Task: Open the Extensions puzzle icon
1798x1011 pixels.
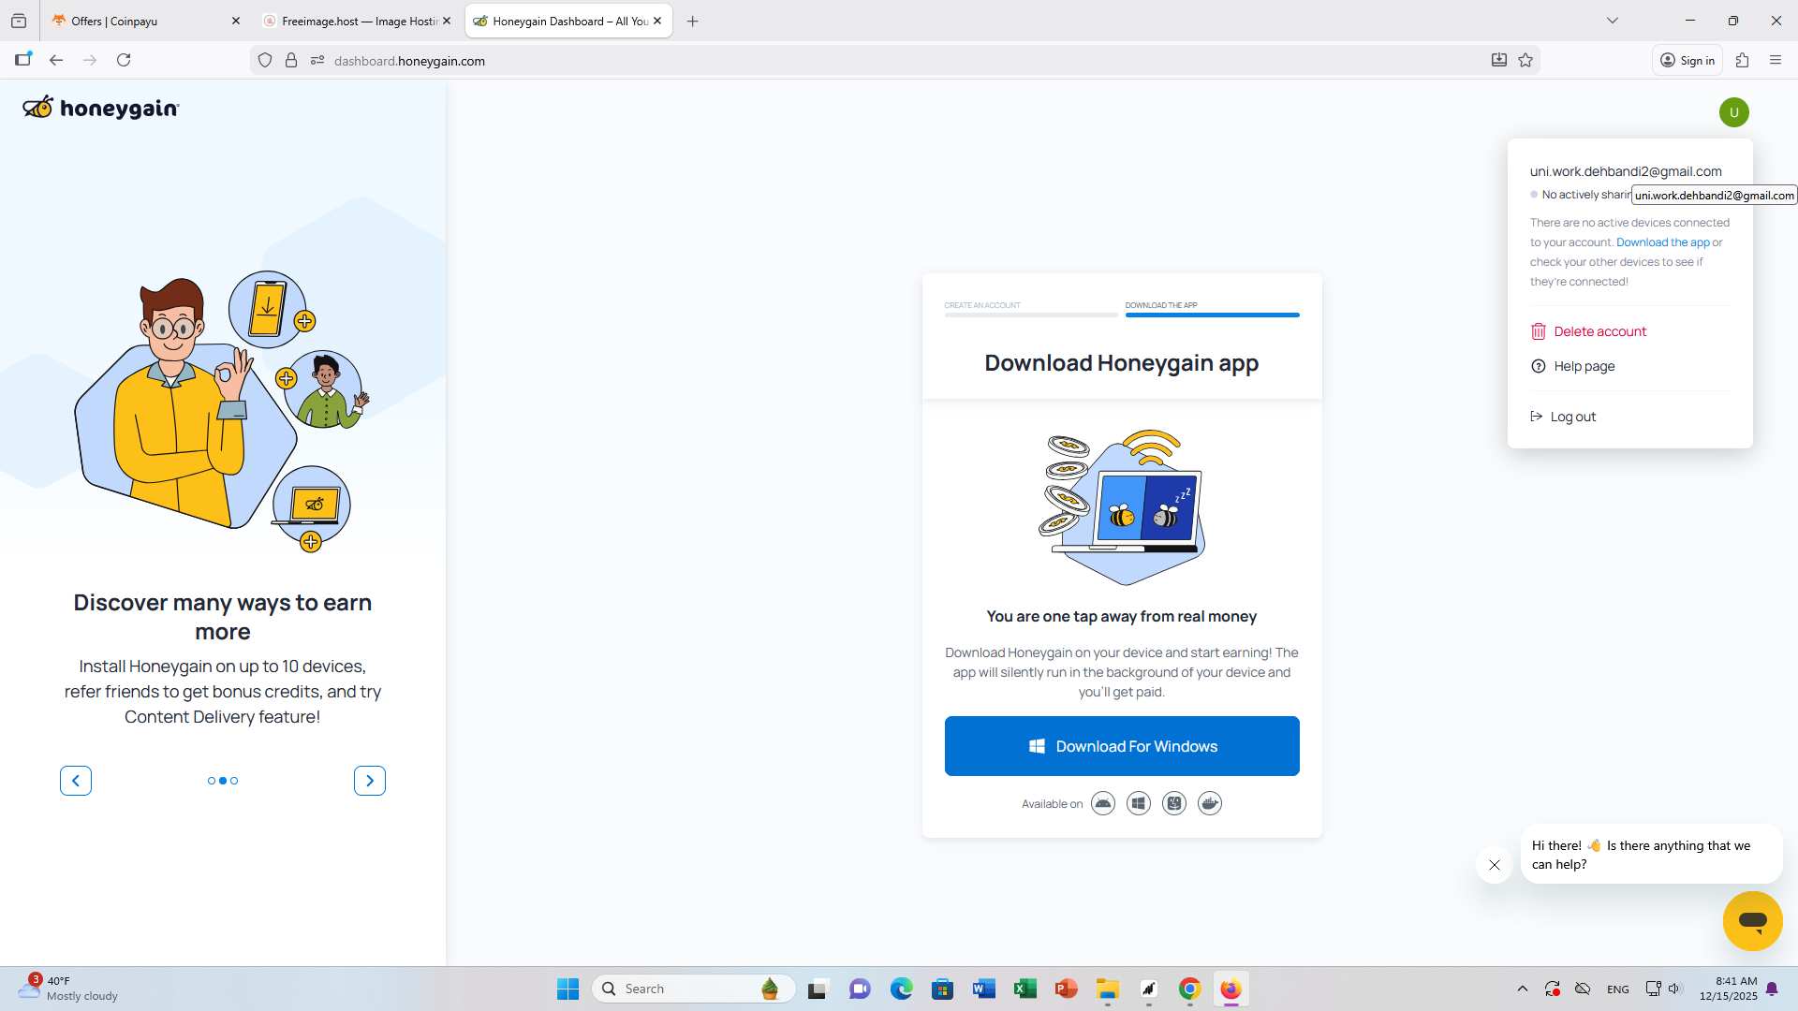Action: click(x=1742, y=60)
